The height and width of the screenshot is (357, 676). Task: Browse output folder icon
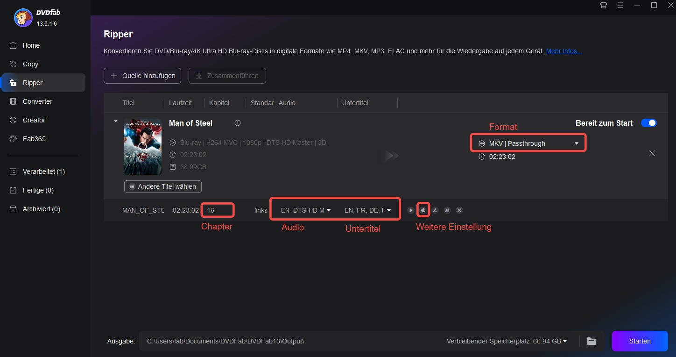(x=591, y=341)
